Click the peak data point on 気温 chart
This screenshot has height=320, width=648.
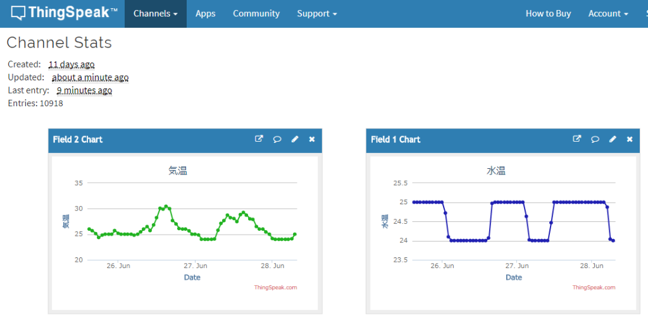point(166,206)
